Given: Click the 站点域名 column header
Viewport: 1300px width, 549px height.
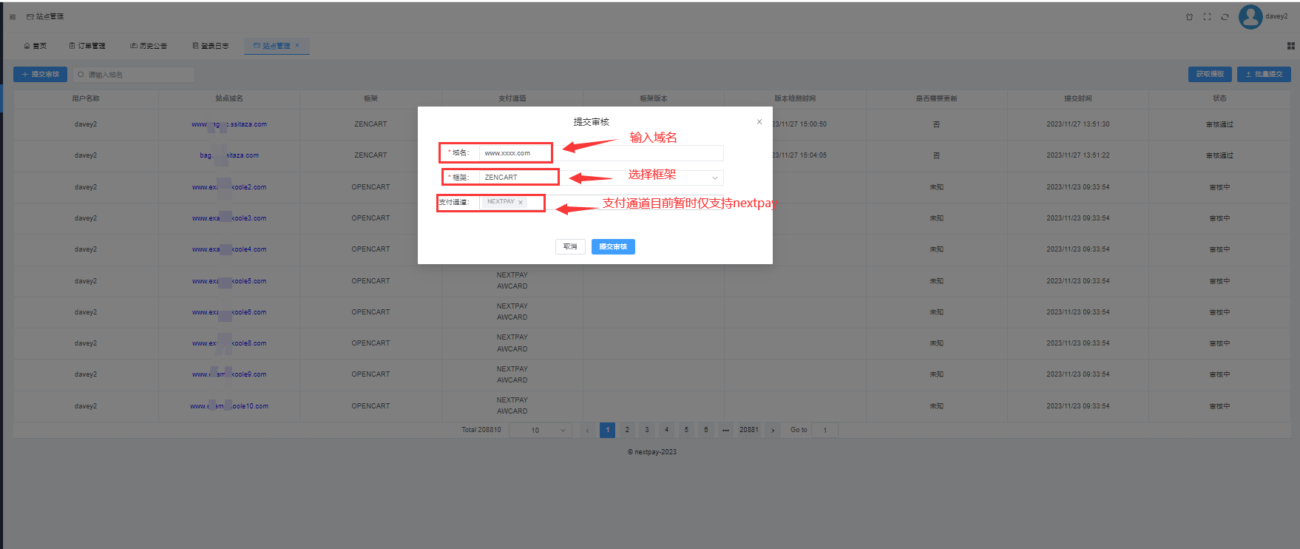Looking at the screenshot, I should click(229, 98).
